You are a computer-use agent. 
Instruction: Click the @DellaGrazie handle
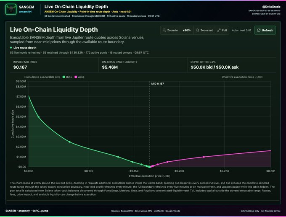pyautogui.click(x=271, y=7)
